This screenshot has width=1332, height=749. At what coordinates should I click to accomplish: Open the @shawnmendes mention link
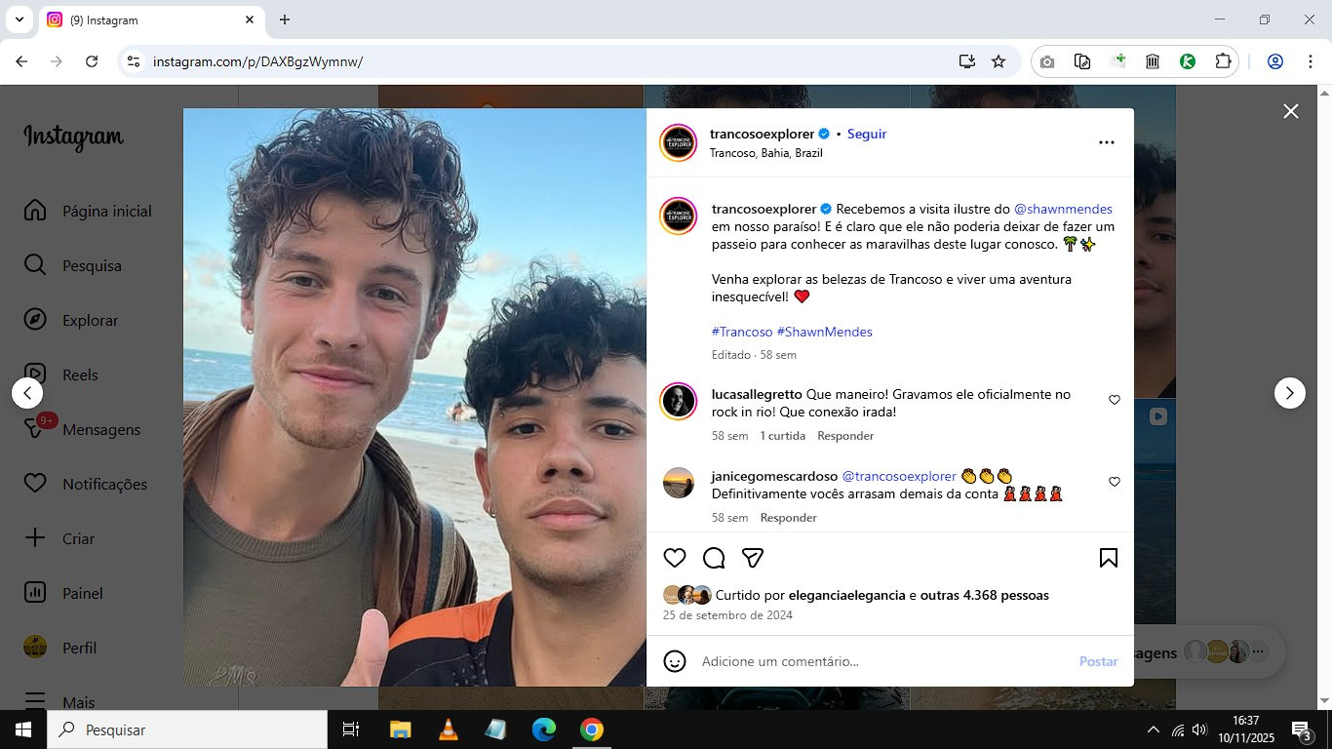point(1063,209)
